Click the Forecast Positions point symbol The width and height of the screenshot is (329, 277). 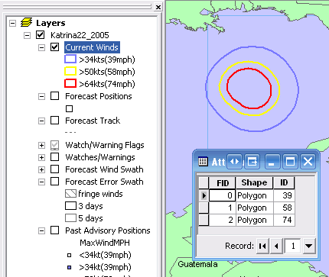point(69,108)
